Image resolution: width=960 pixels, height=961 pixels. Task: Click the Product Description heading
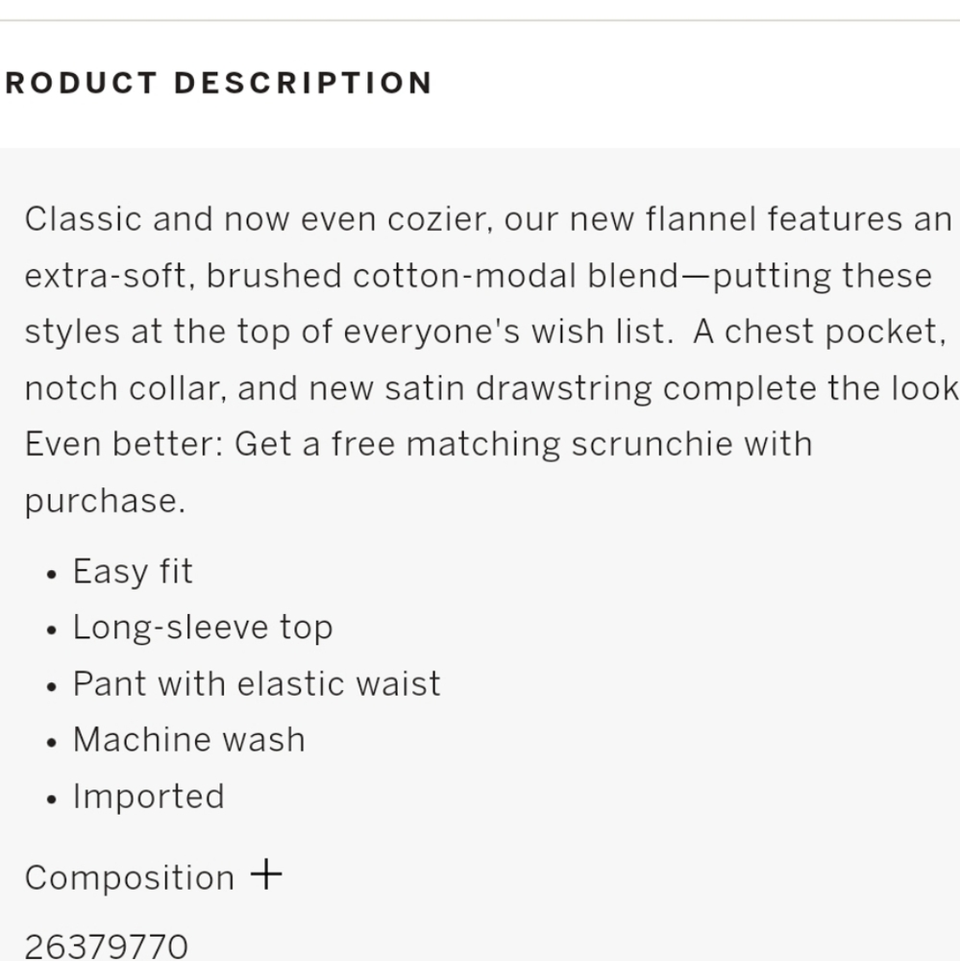click(x=219, y=83)
